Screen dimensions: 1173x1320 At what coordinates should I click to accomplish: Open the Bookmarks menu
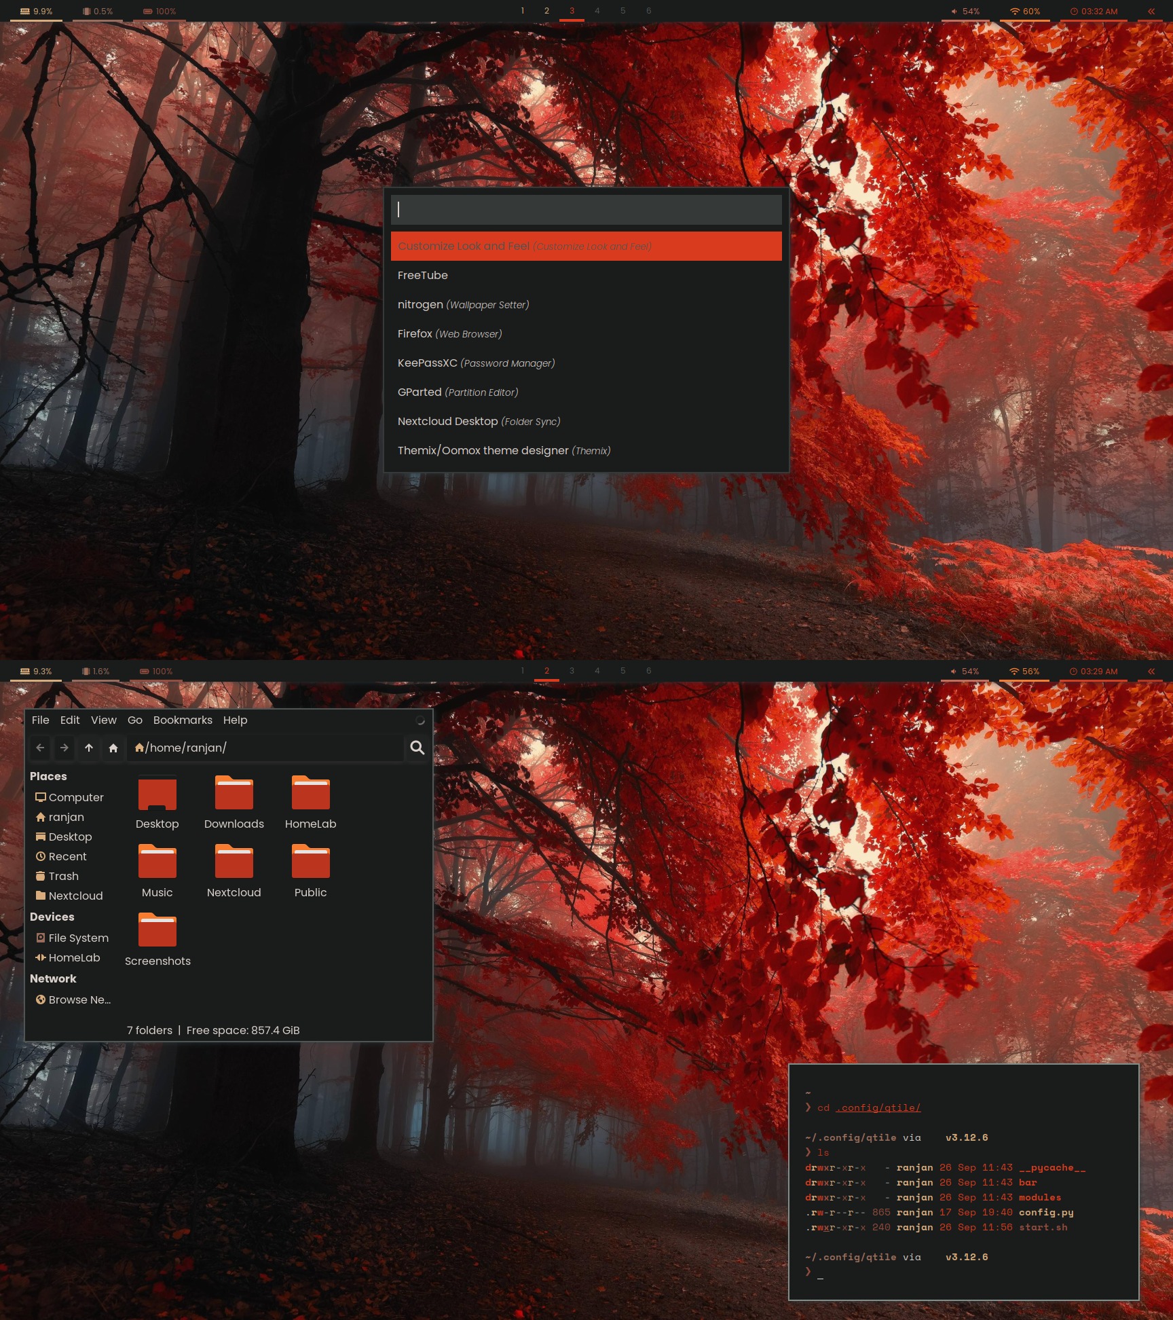pos(183,720)
